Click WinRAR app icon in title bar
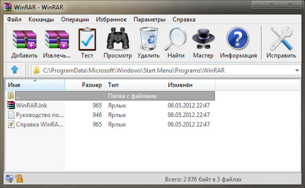The width and height of the screenshot is (305, 188). tap(8, 7)
